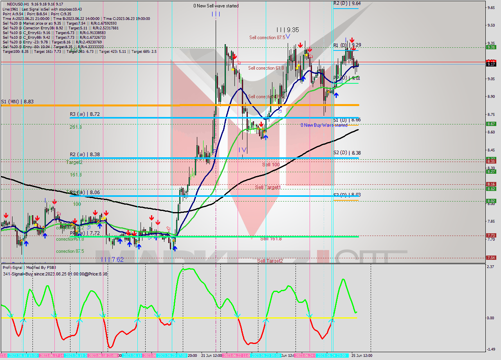Select the green 'Target2' label
Viewport: 501px width, 360px height.
tap(74, 162)
